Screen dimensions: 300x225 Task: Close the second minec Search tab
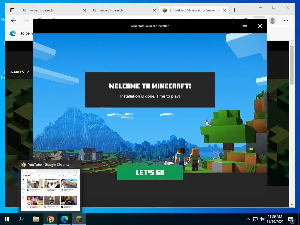point(155,10)
